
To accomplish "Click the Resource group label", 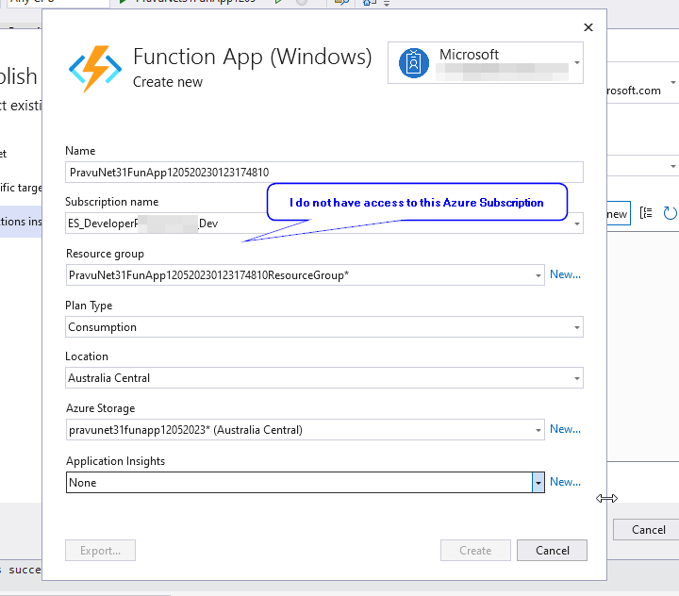I will coord(105,254).
